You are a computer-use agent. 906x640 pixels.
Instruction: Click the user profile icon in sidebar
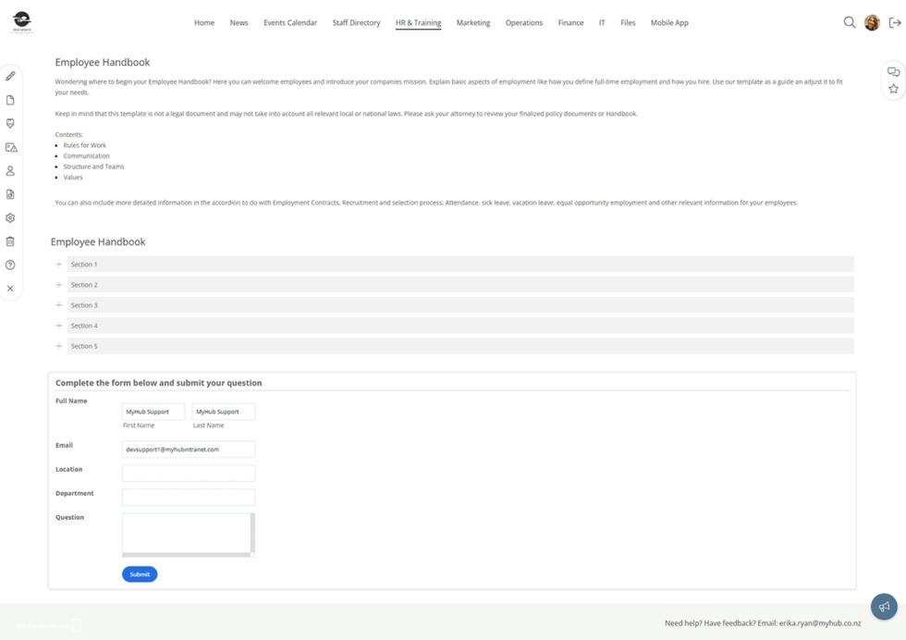[10, 170]
